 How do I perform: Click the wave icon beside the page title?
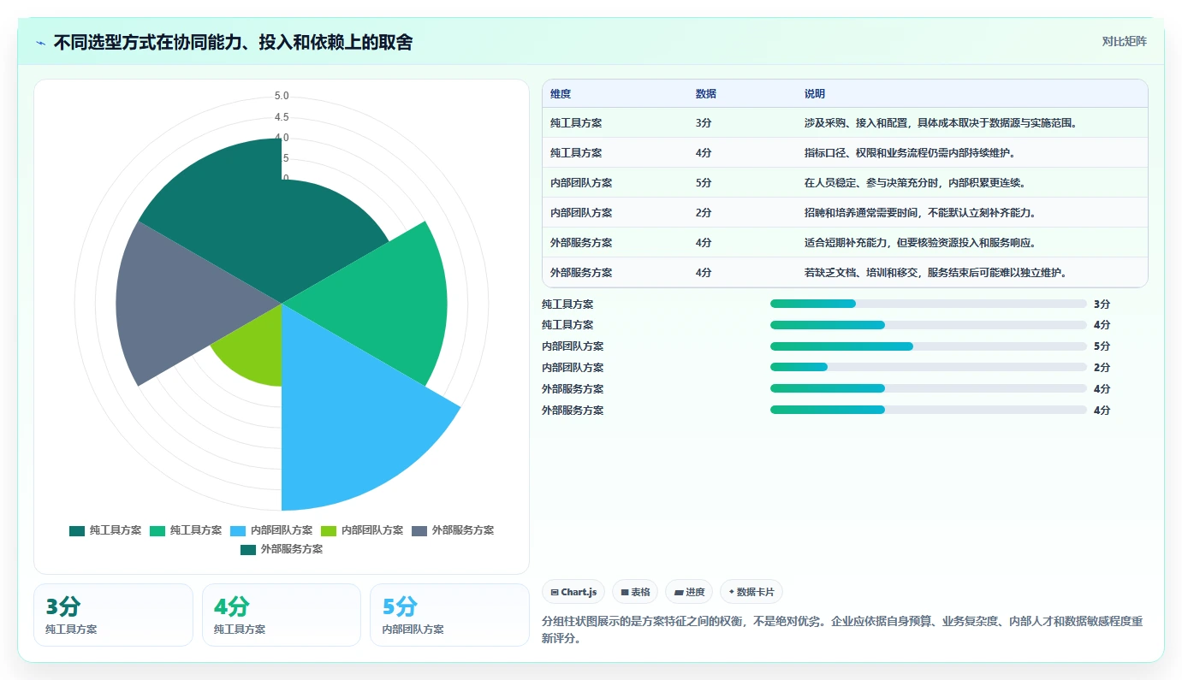click(41, 43)
